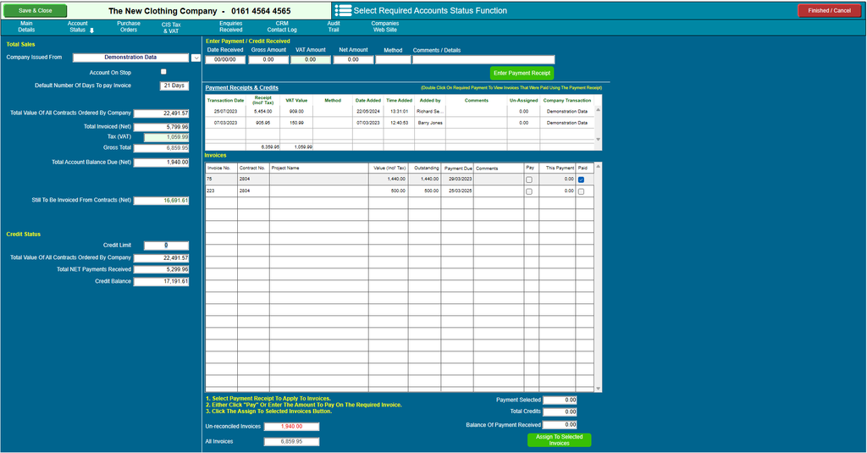Image resolution: width=867 pixels, height=453 pixels.
Task: Click the invoices grid scroll up arrow
Action: click(x=598, y=167)
